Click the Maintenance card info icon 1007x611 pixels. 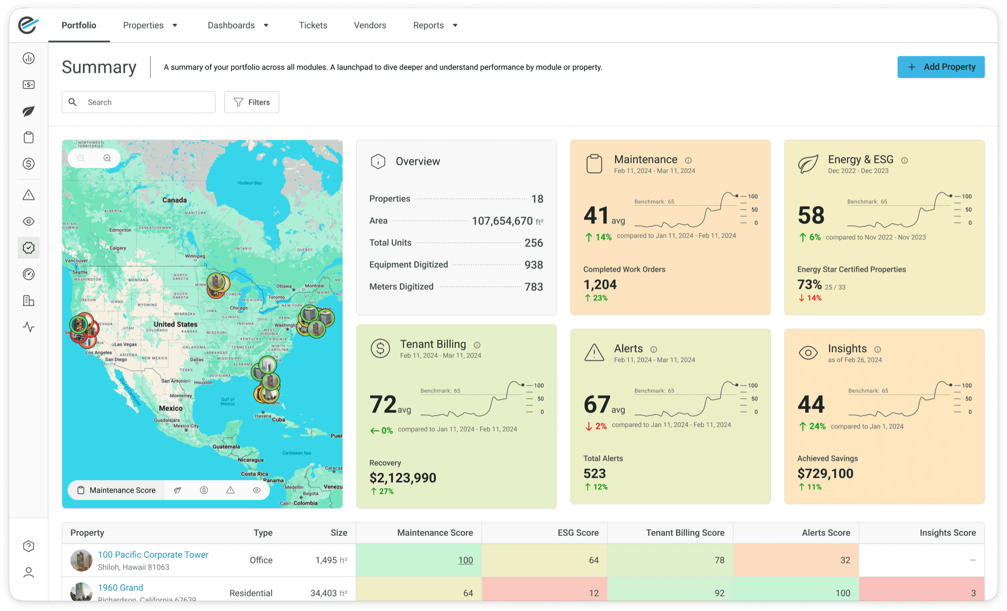click(x=688, y=160)
